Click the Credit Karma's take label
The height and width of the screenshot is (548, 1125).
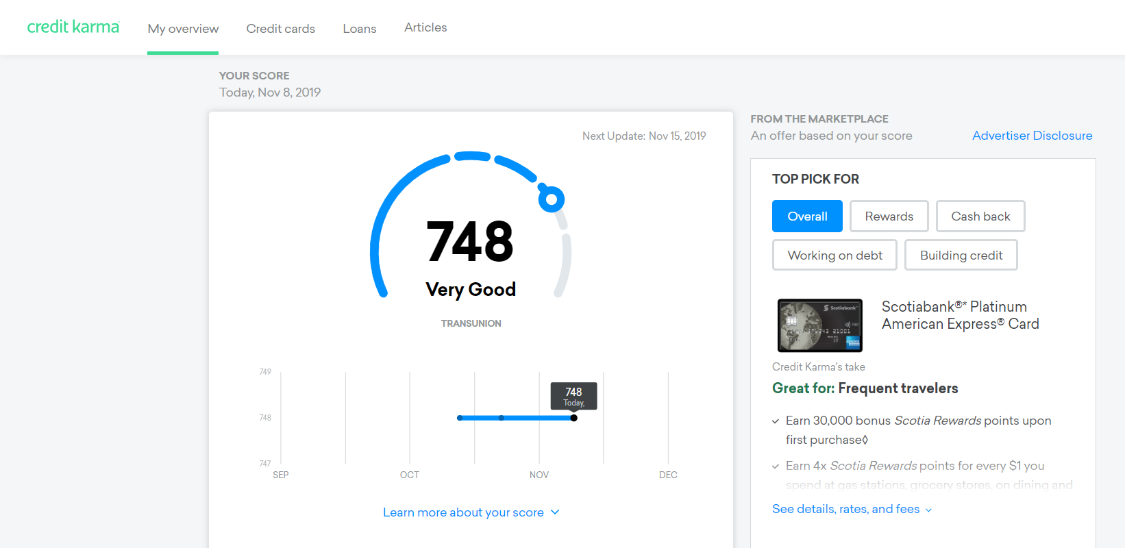[x=818, y=367]
